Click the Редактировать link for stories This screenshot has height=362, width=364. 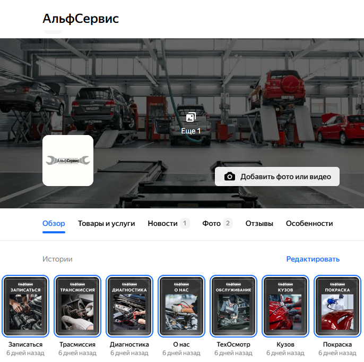click(x=313, y=259)
